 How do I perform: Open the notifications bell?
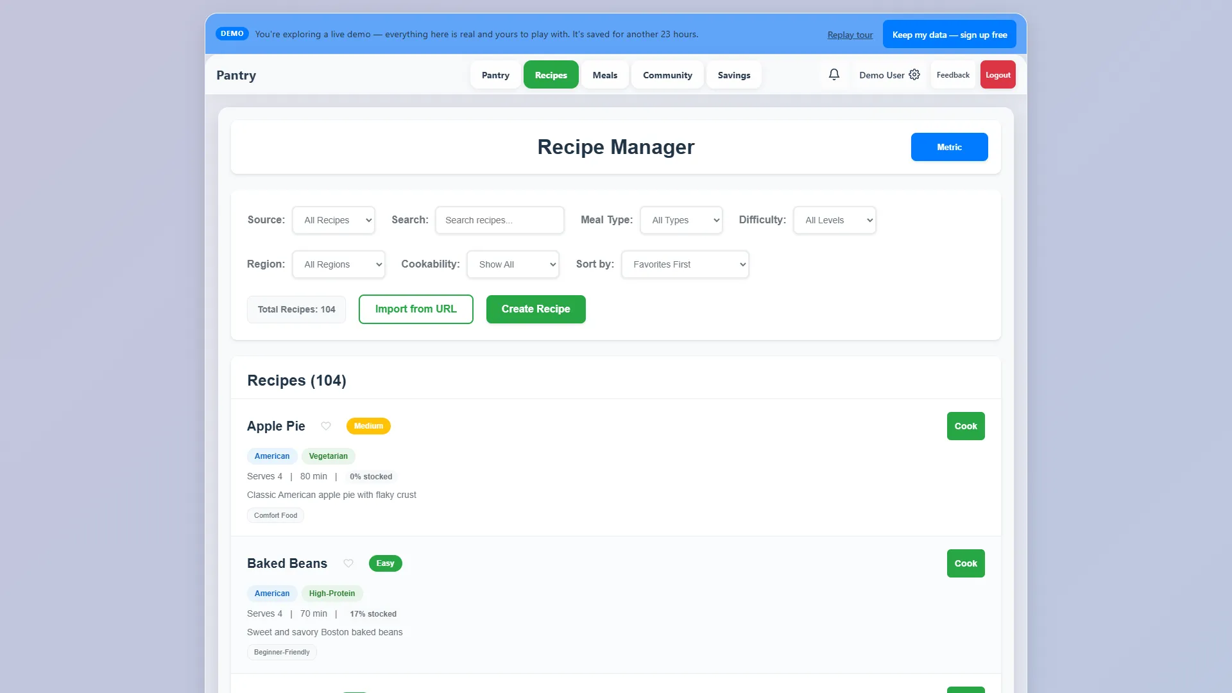click(x=834, y=74)
